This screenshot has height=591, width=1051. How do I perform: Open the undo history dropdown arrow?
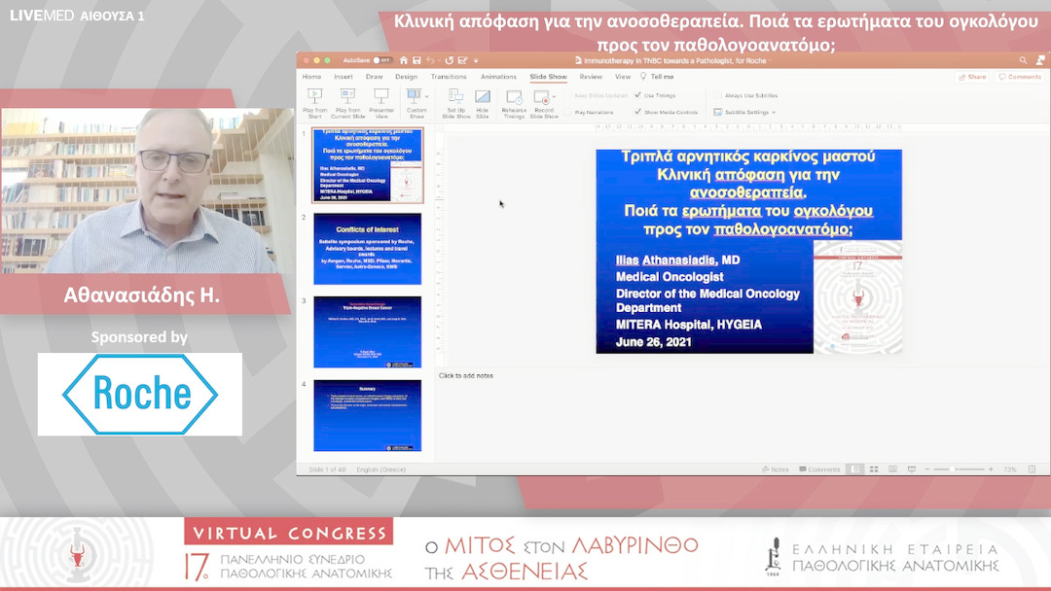438,60
